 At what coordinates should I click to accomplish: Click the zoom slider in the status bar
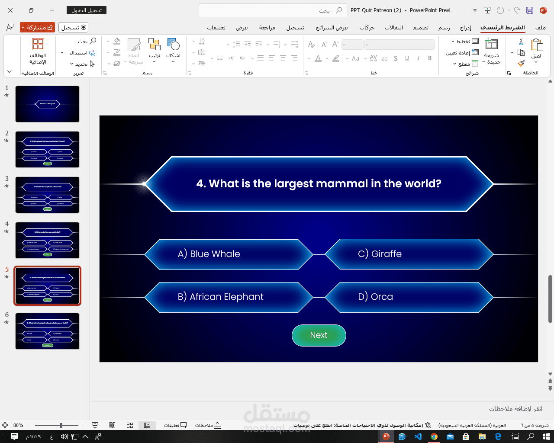[x=57, y=425]
